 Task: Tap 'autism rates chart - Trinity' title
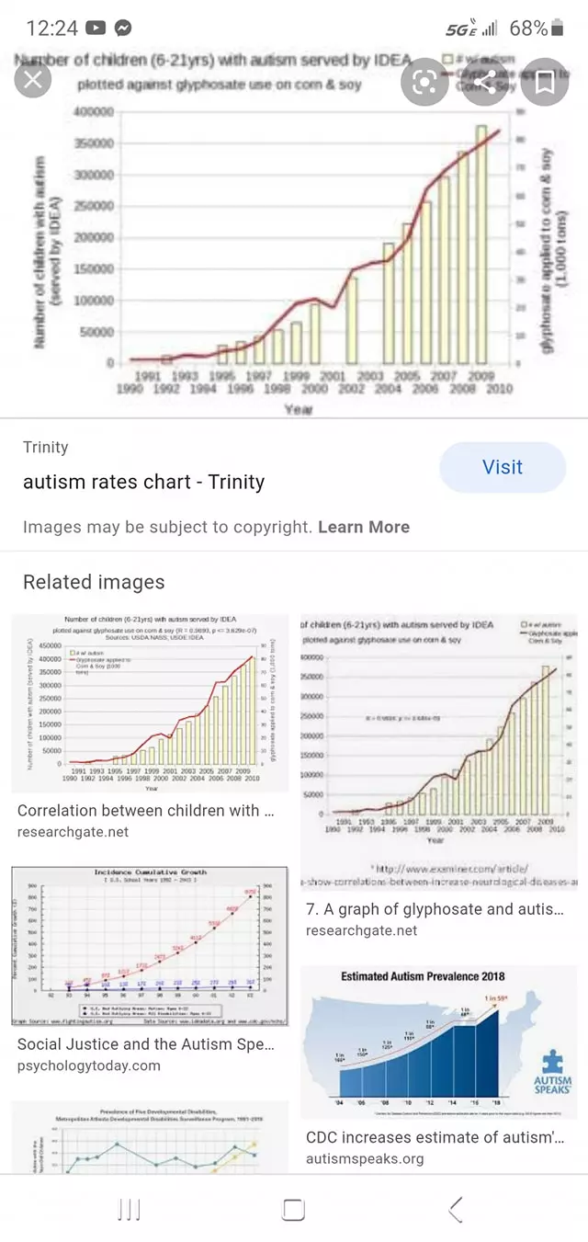point(143,482)
